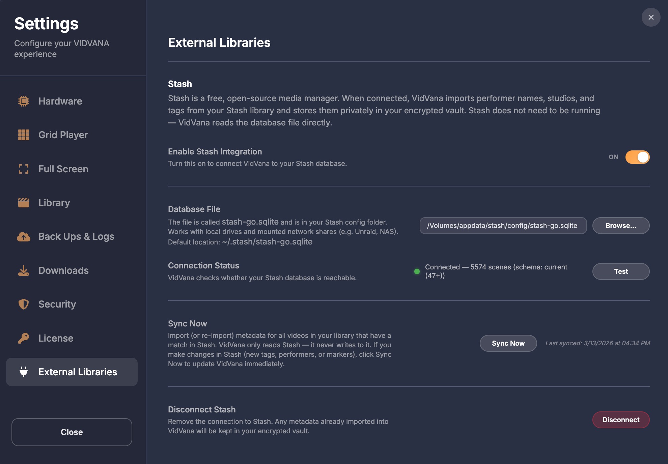Screen dimensions: 668x464
Task: Start a Stash metadata sync now
Action: 508,343
